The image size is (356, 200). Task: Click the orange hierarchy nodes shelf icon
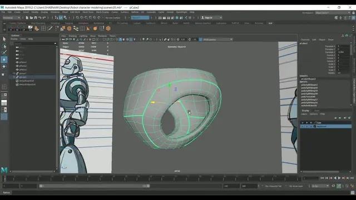tap(76, 28)
